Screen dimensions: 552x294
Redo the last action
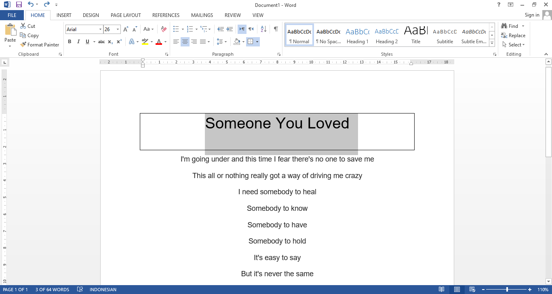point(46,5)
